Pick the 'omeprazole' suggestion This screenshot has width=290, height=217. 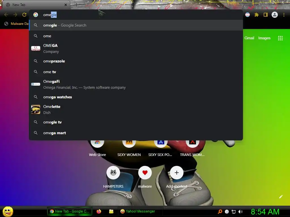pyautogui.click(x=136, y=61)
